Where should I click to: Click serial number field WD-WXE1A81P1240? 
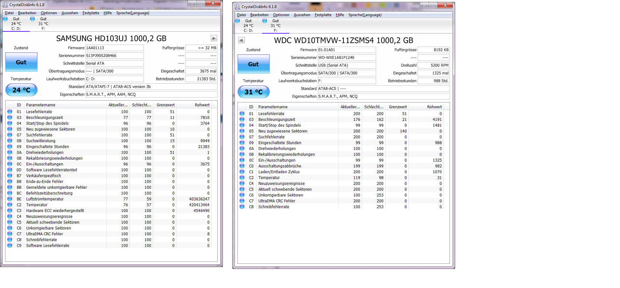tap(347, 58)
